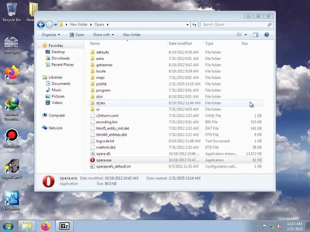Open the Videos library
This screenshot has height=232, width=310.
tap(57, 103)
